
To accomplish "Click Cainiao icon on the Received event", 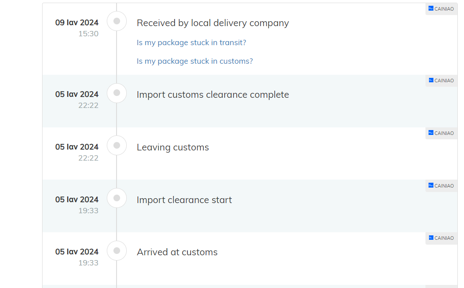I will 431,8.
